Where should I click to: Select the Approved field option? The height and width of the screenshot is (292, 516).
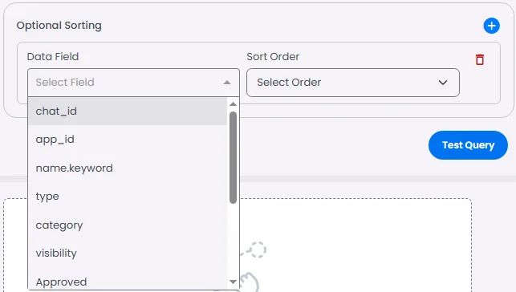point(128,282)
